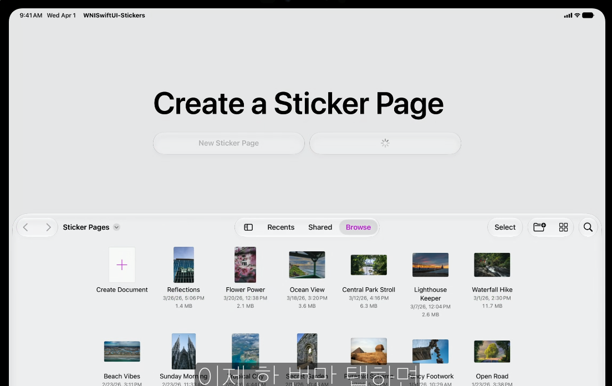Open the Pyramid Scheme sphinx thumbnail
612x386 pixels.
pos(369,351)
